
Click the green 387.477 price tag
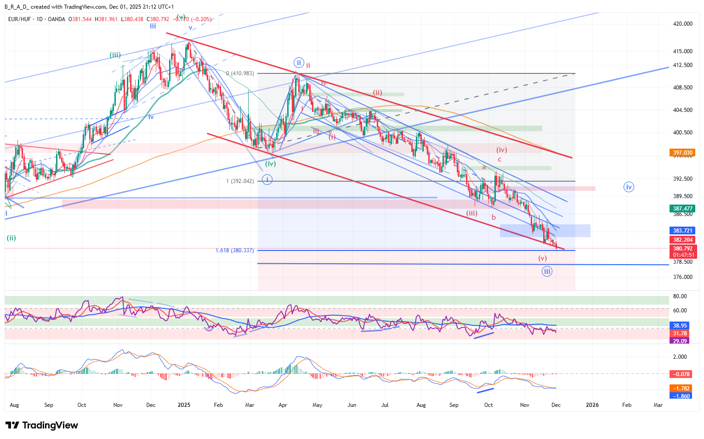(x=682, y=209)
